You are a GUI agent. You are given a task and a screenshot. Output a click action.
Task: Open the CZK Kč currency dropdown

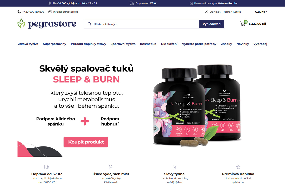tap(261, 12)
